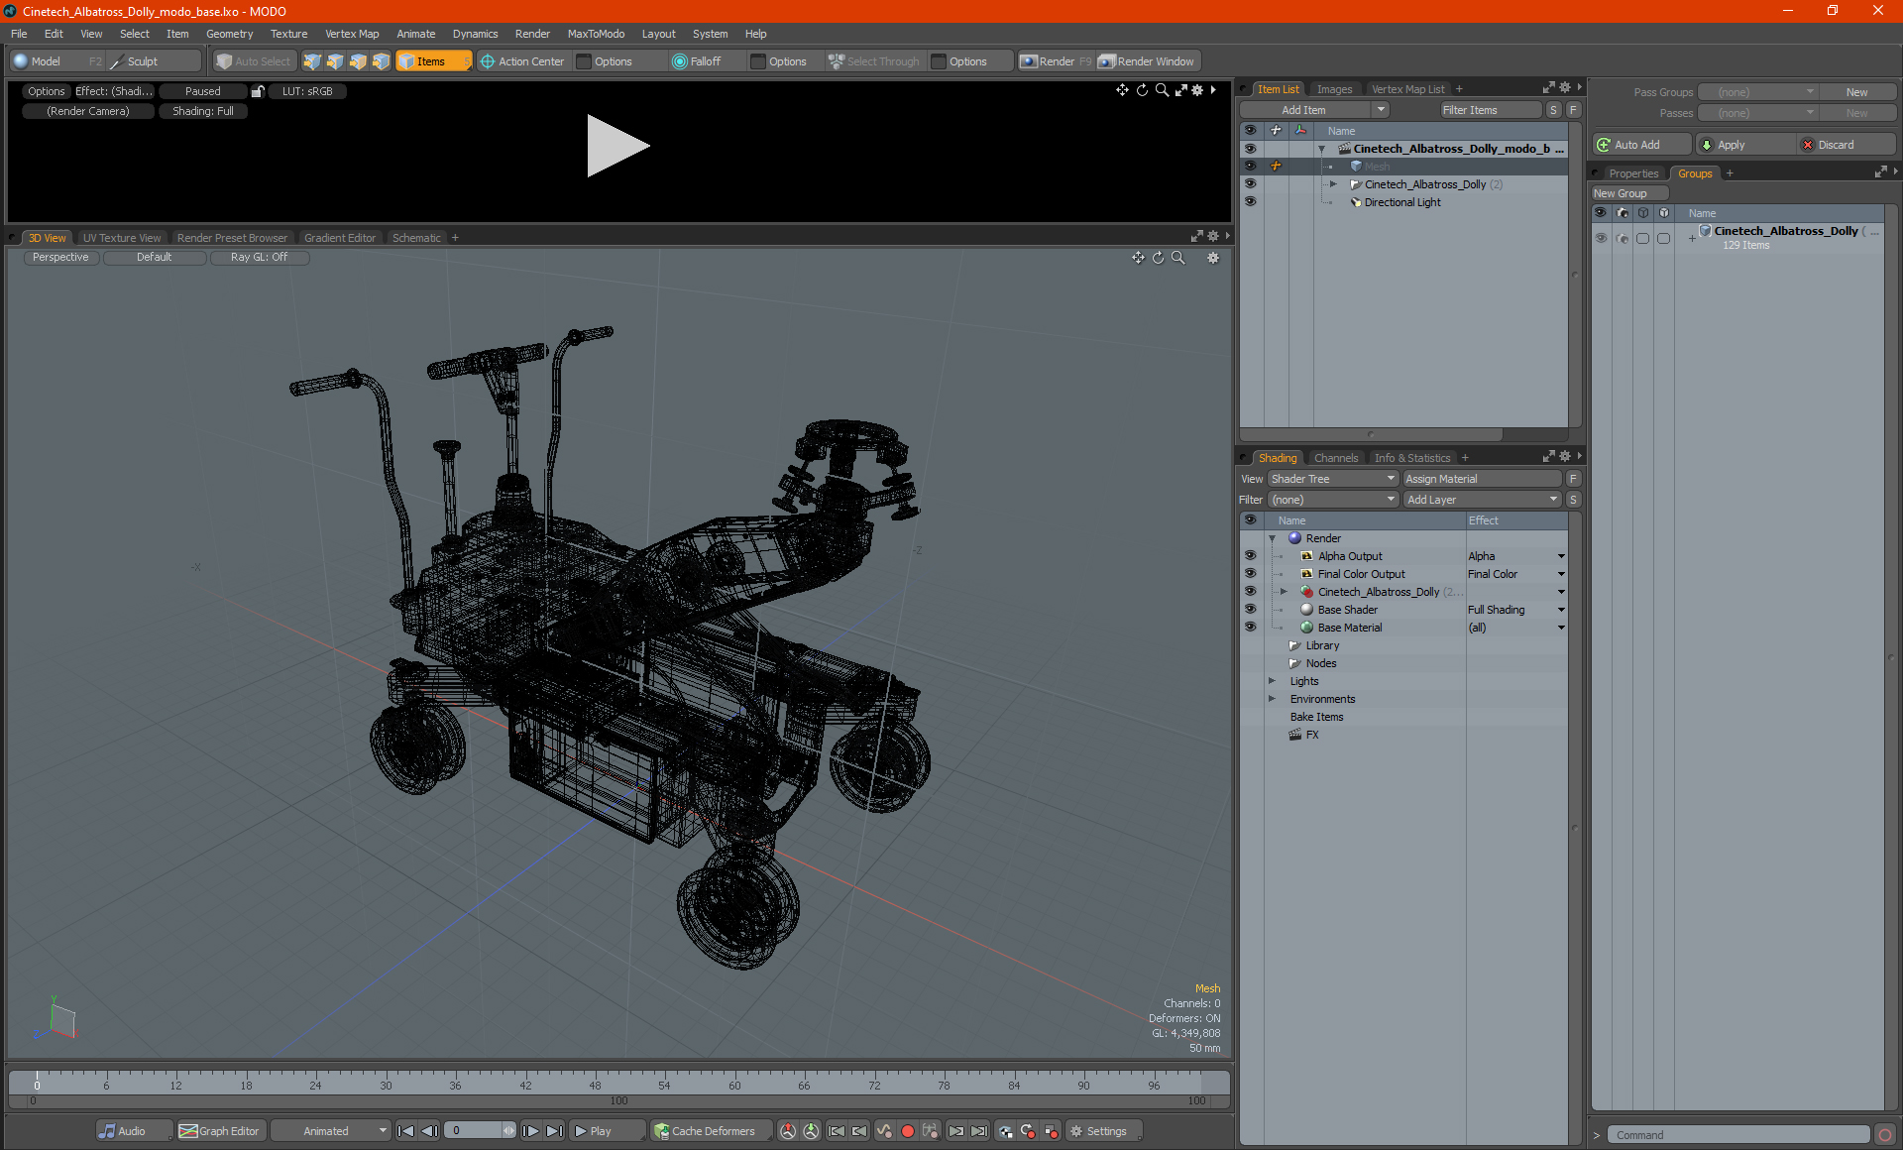Go to first frame button

coord(405,1131)
